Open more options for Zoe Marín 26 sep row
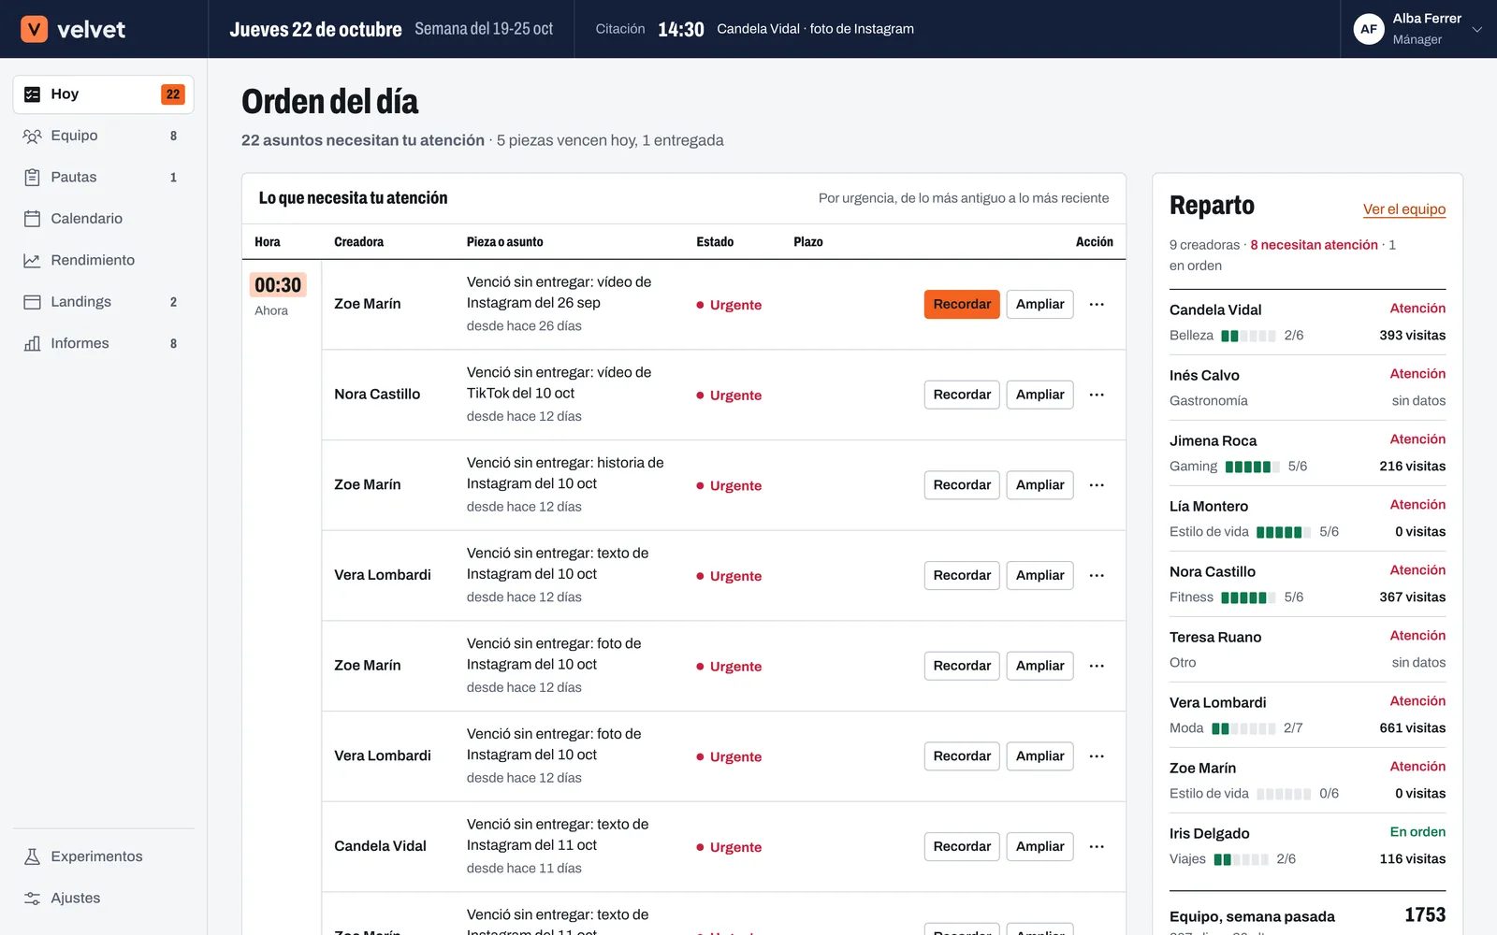Image resolution: width=1497 pixels, height=935 pixels. tap(1097, 304)
